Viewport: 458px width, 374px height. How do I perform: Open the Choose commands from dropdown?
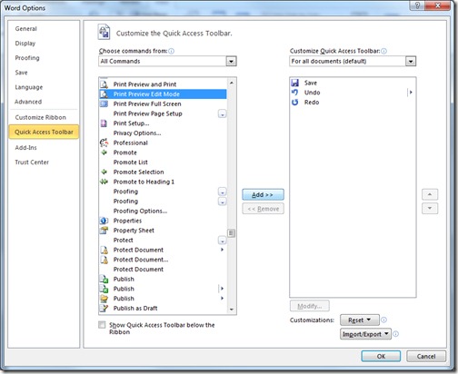pos(231,62)
